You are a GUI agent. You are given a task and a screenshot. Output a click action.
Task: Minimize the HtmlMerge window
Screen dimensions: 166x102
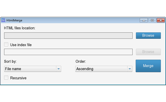click(x=144, y=20)
